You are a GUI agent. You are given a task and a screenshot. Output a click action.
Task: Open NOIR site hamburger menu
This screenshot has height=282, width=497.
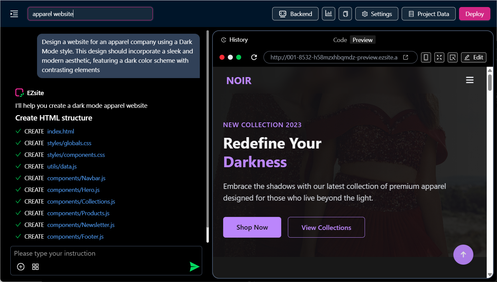coord(470,80)
